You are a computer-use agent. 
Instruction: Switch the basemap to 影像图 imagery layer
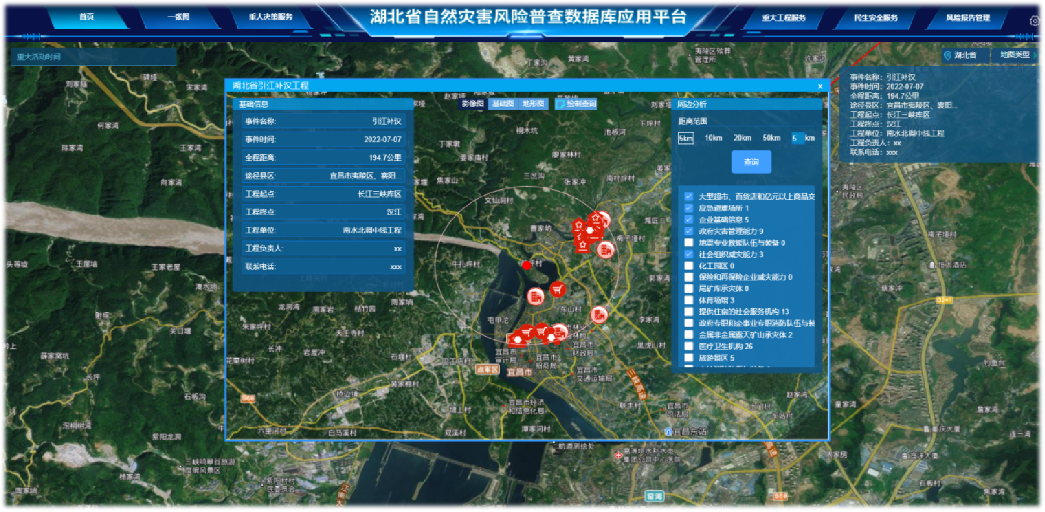coord(473,103)
